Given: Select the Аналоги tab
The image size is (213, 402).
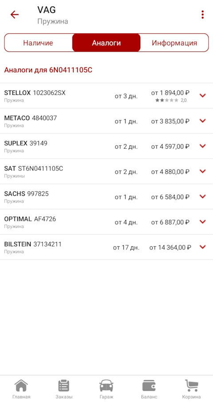Looking at the screenshot, I should 106,43.
